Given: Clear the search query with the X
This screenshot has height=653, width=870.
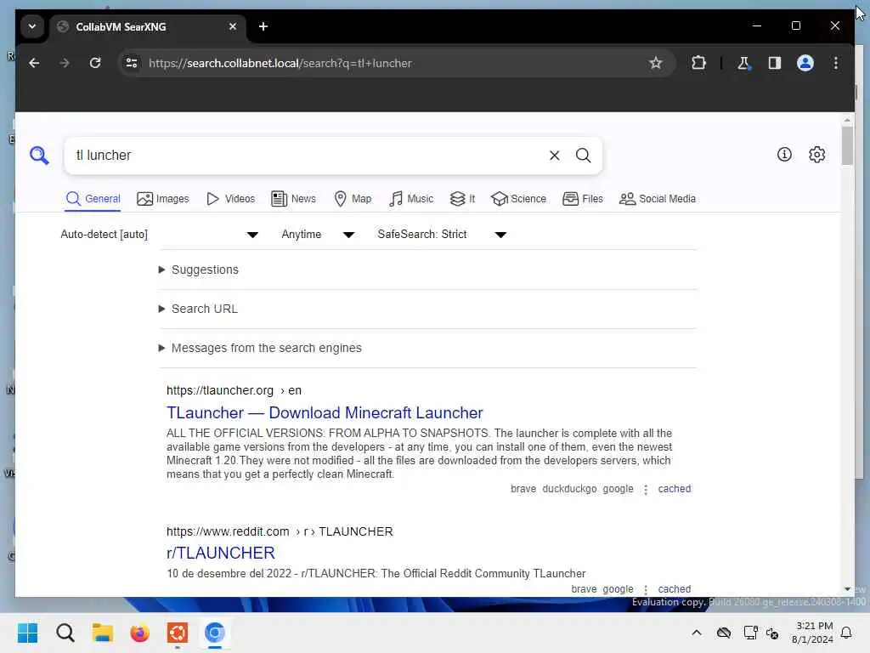Looking at the screenshot, I should tap(554, 156).
